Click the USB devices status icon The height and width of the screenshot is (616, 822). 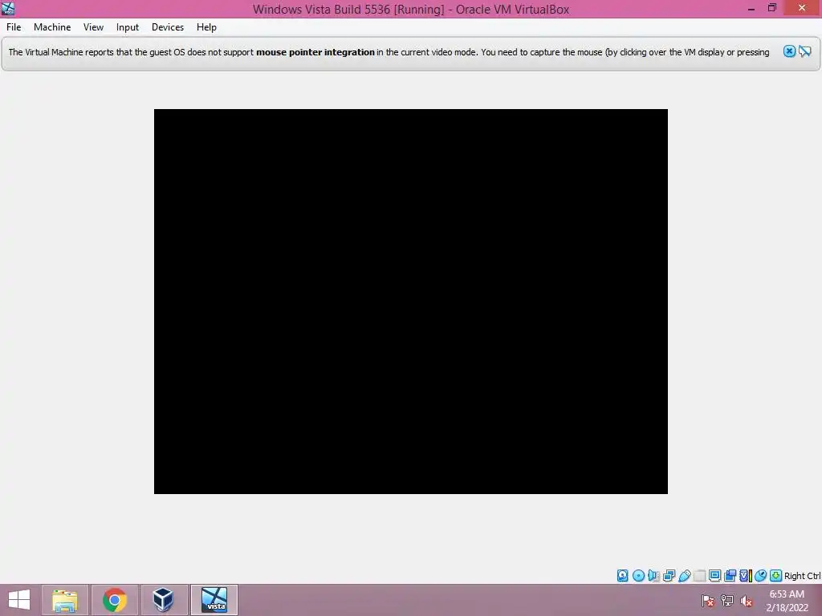point(685,576)
